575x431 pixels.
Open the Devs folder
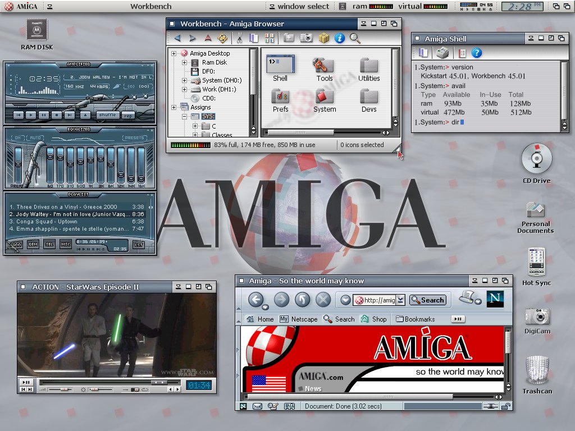tap(369, 100)
